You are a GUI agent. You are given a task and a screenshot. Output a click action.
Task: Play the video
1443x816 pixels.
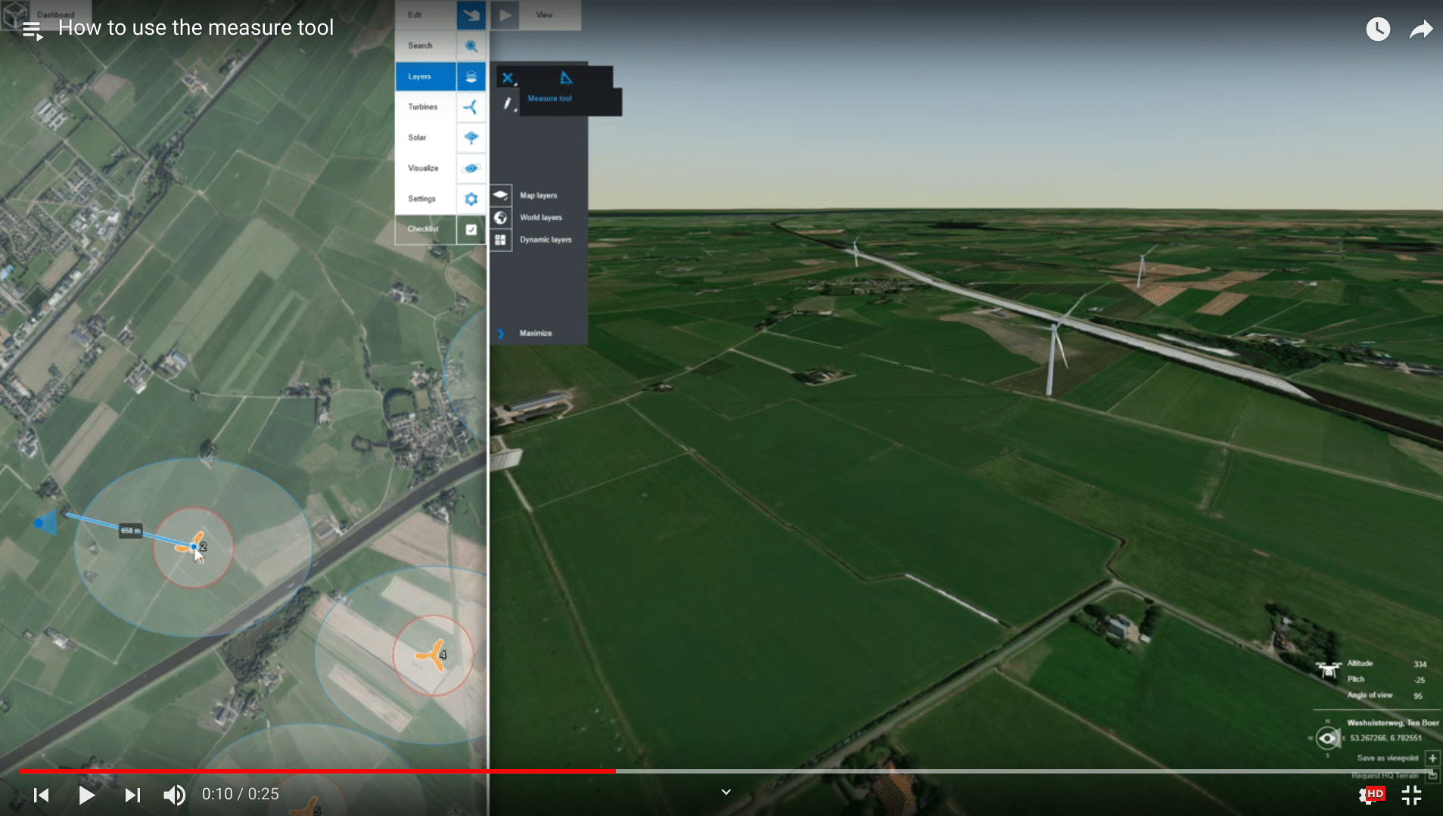pyautogui.click(x=86, y=795)
